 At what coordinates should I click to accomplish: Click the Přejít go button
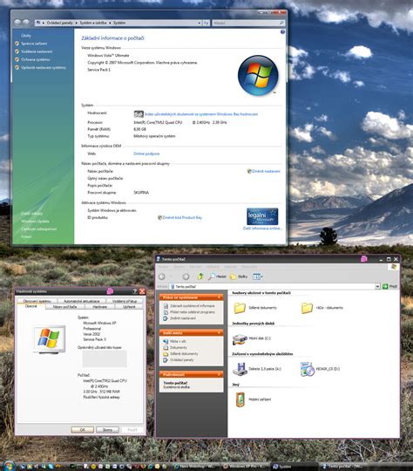(390, 287)
